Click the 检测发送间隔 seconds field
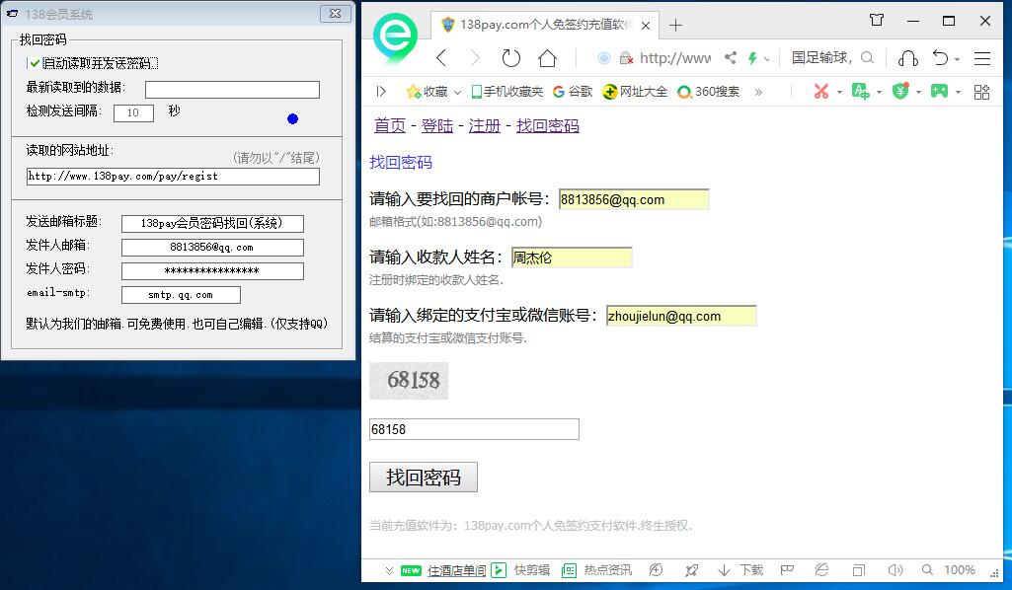The height and width of the screenshot is (590, 1012). [x=133, y=112]
